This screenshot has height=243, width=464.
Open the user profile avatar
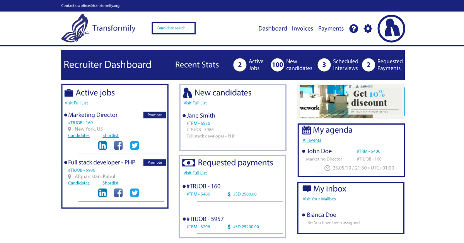tap(391, 29)
